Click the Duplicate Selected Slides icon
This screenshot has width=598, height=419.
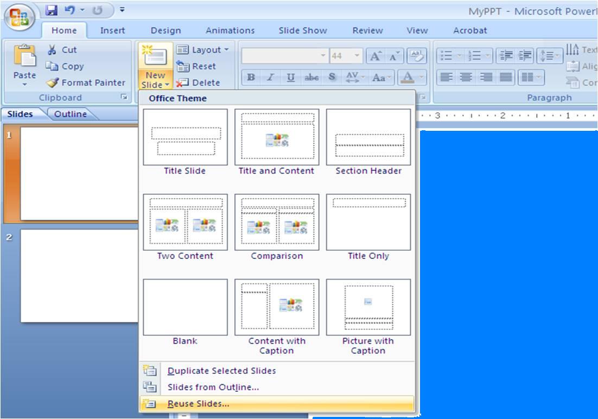pos(150,371)
